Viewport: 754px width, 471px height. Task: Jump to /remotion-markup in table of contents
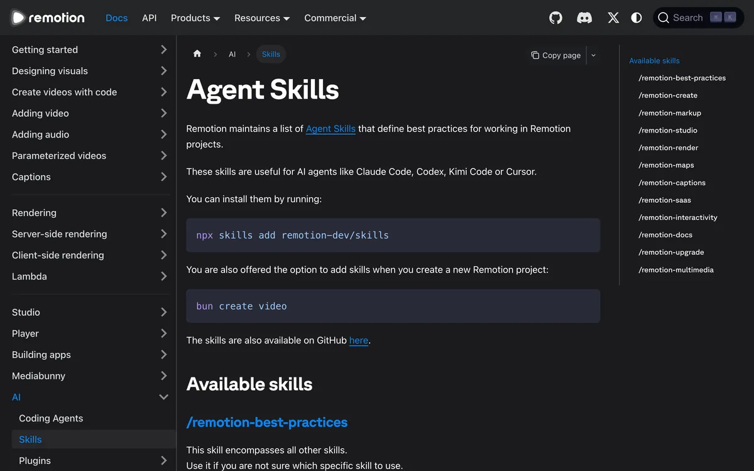click(x=670, y=113)
